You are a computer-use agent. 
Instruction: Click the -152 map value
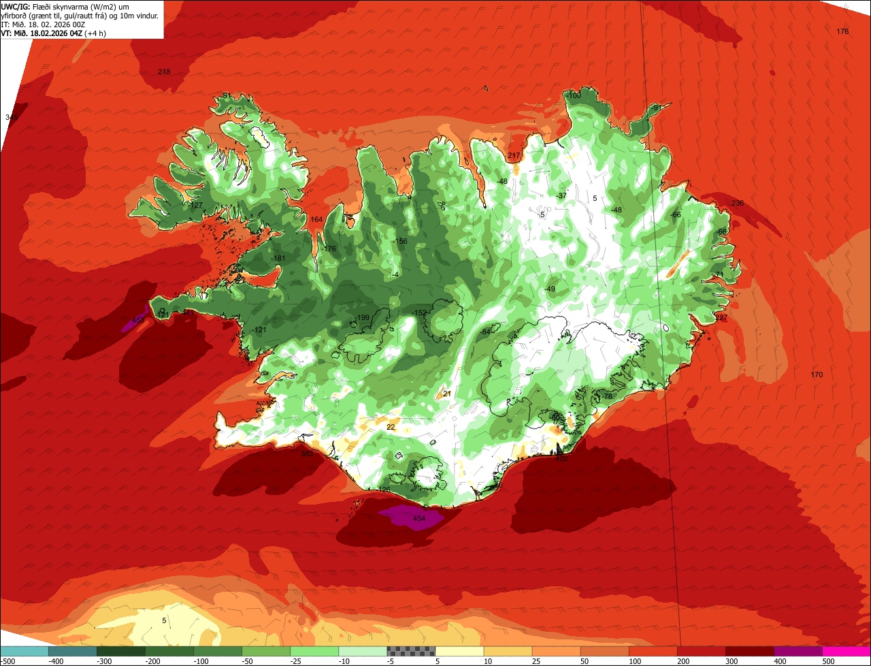[x=420, y=313]
